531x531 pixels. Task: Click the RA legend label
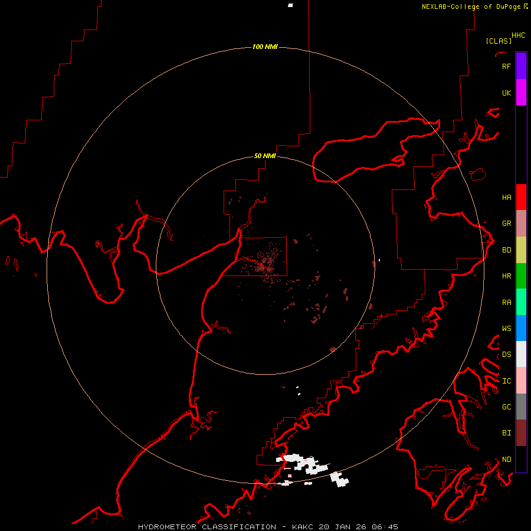click(x=506, y=303)
